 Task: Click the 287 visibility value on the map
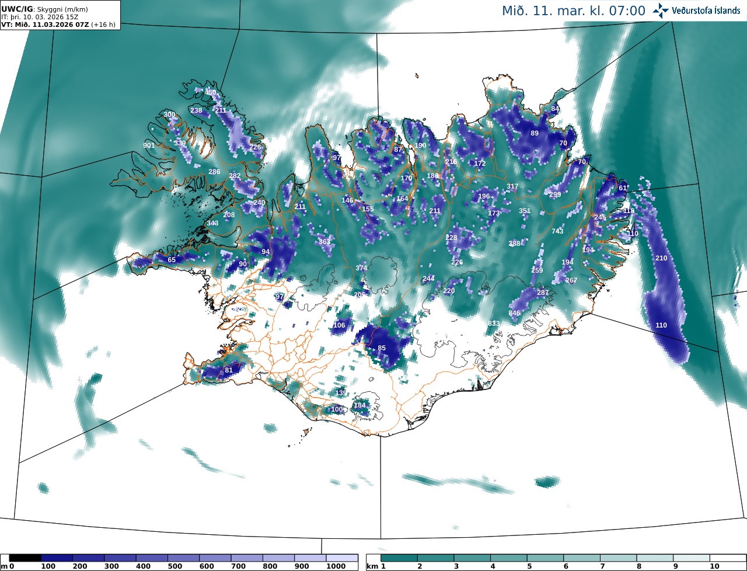tap(543, 293)
